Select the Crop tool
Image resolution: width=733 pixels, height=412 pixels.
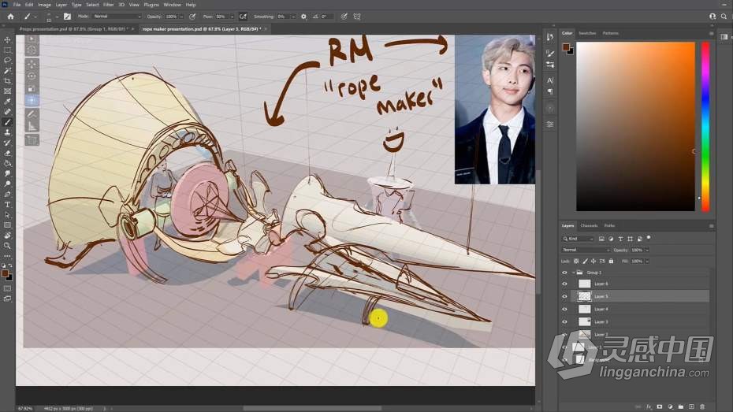(x=8, y=81)
